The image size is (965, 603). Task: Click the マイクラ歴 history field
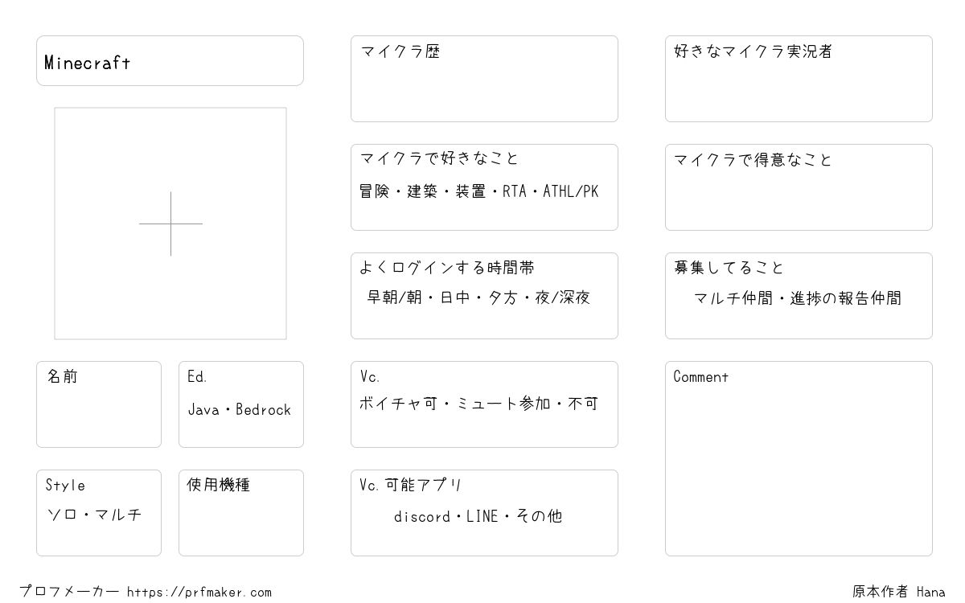pyautogui.click(x=484, y=79)
